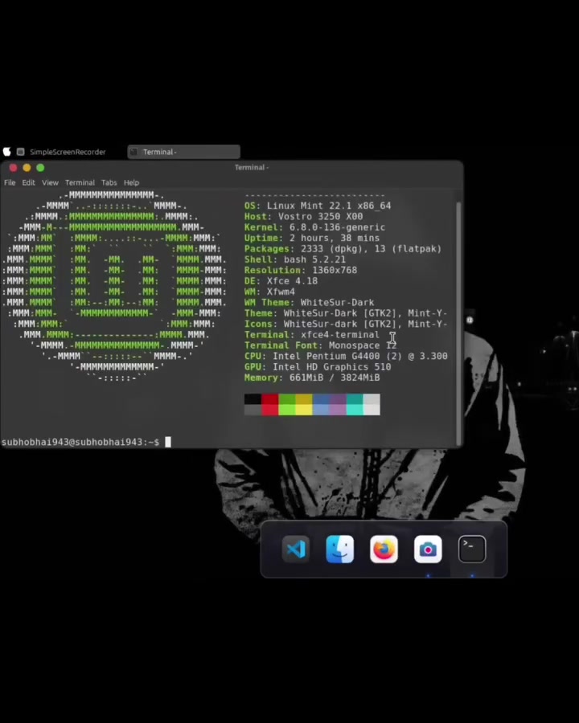
Task: Click the 'Terminal Font: Monospace' line
Action: [x=320, y=345]
